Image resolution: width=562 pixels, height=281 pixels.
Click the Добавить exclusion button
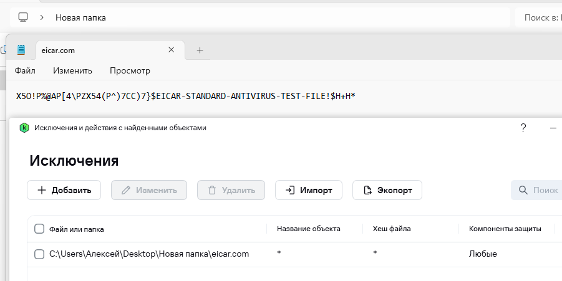click(64, 190)
